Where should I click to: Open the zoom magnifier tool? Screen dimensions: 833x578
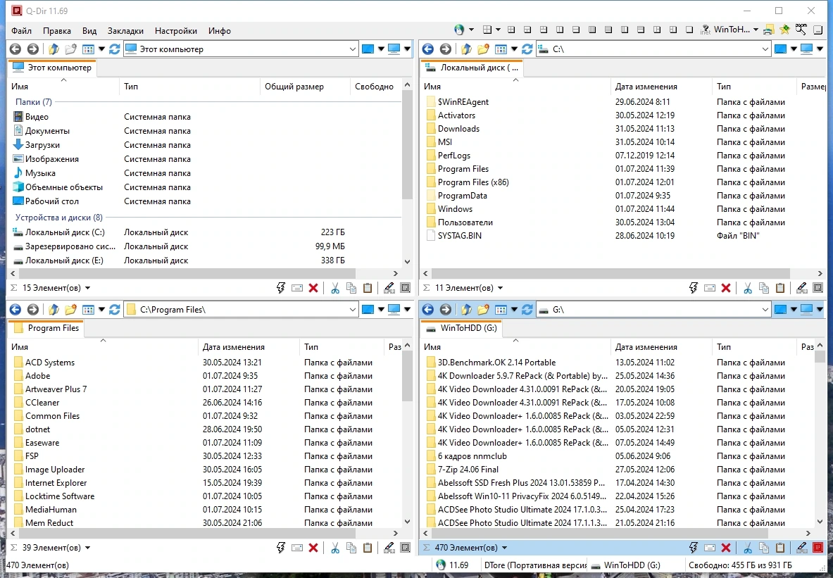tap(801, 30)
